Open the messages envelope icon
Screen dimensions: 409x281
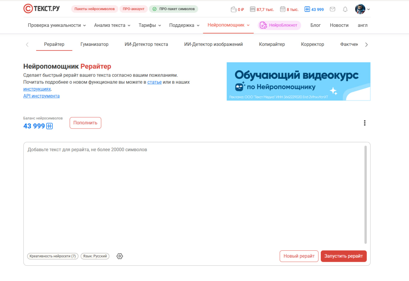(x=332, y=9)
